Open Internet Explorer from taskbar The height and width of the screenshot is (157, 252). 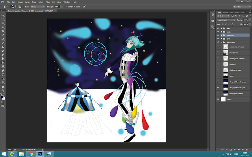[12, 154]
